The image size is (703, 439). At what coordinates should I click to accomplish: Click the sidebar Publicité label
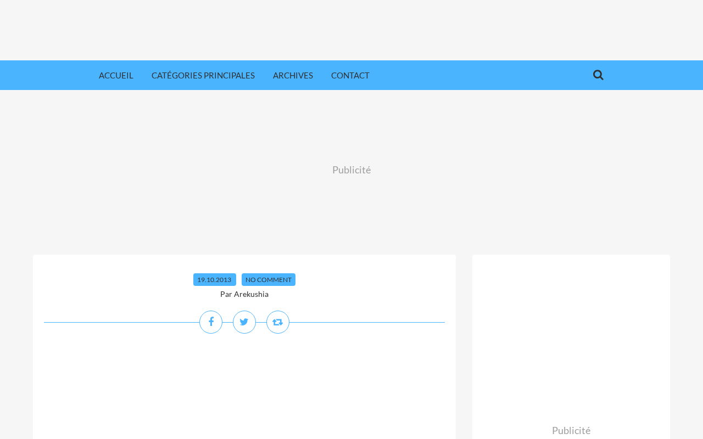tap(571, 431)
